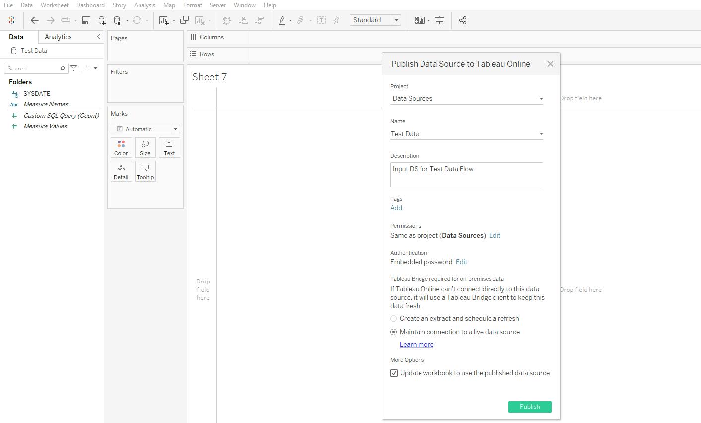
Task: Open the Project dropdown showing Data Sources
Action: click(541, 98)
